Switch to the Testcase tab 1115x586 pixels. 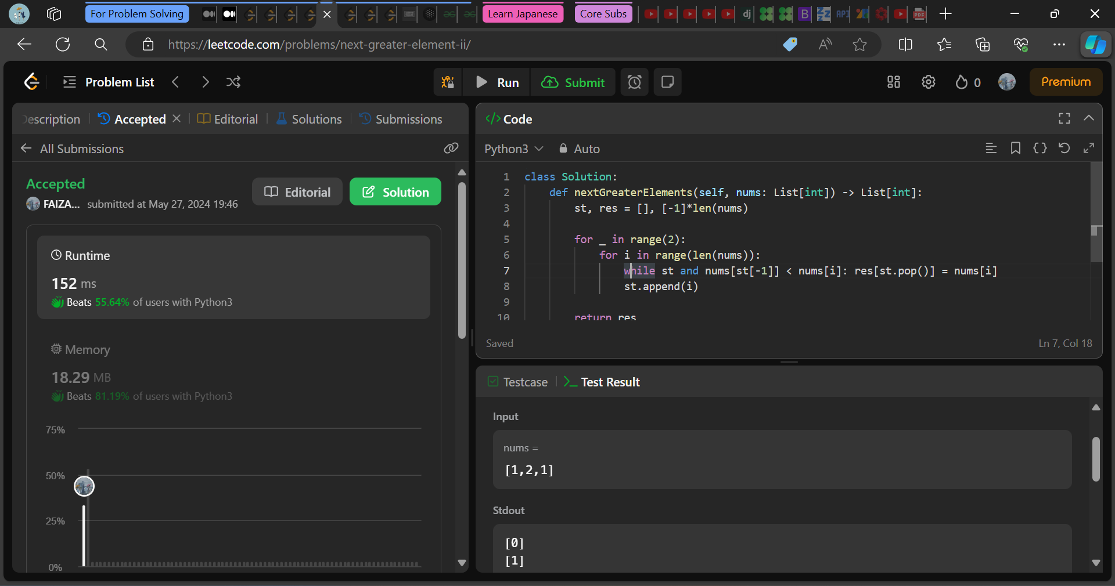tap(518, 382)
